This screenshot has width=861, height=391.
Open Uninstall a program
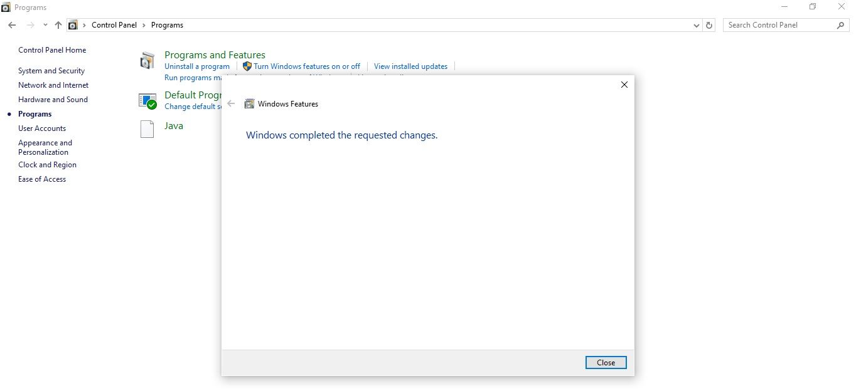[x=197, y=66]
